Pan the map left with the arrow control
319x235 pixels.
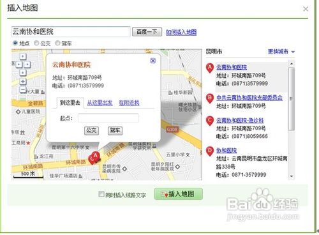click(19, 64)
